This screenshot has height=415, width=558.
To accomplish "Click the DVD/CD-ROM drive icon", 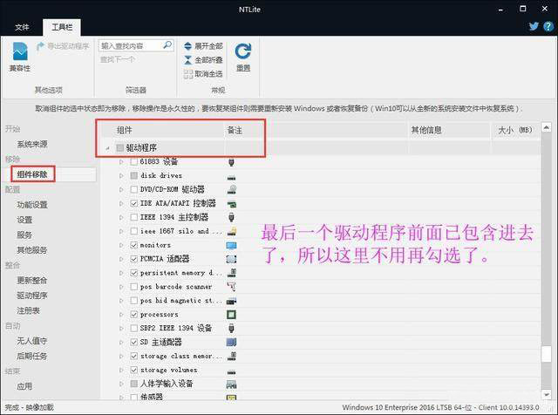I will [231, 189].
